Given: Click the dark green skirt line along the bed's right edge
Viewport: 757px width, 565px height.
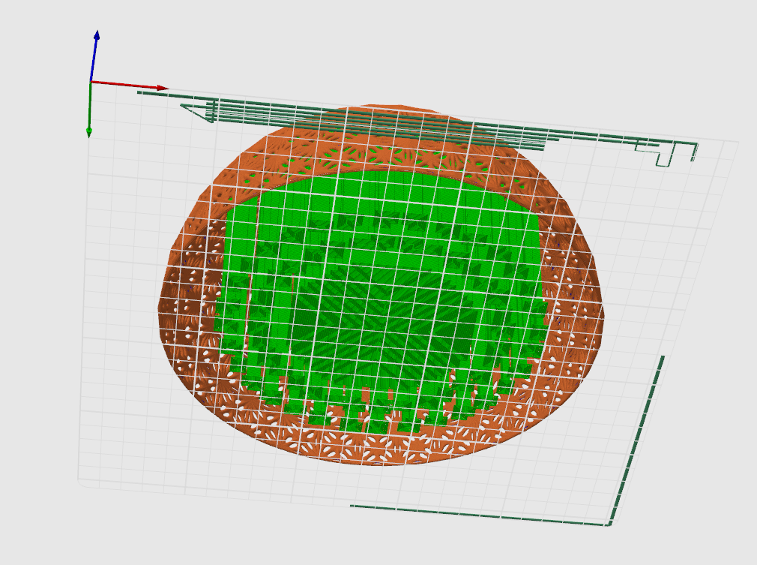Looking at the screenshot, I should pos(637,440).
